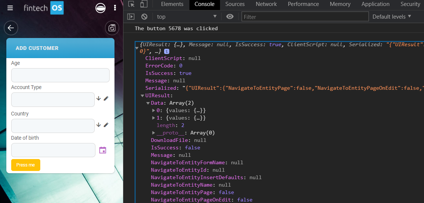Click the yellow Press me button
Image resolution: width=424 pixels, height=203 pixels.
pyautogui.click(x=26, y=165)
